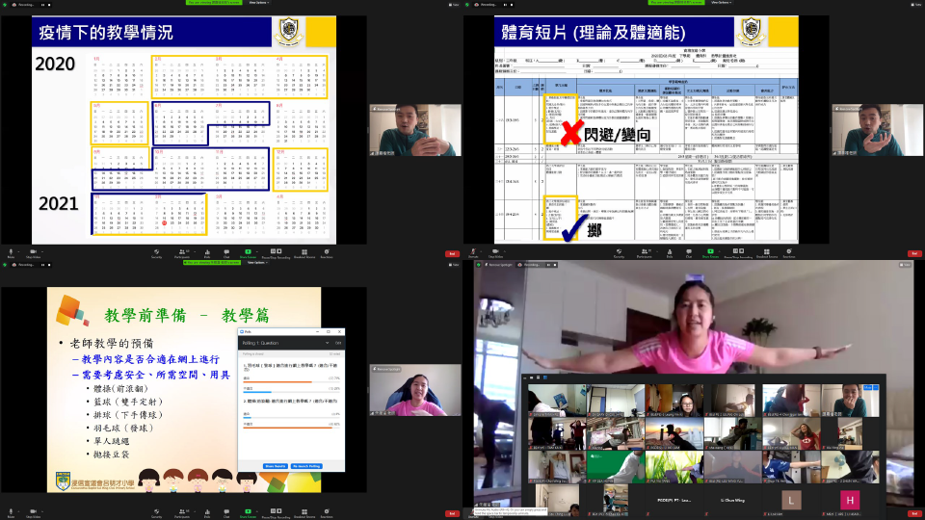This screenshot has width=925, height=520.
Task: Select the pink 'H' avatar participant tile
Action: click(850, 500)
